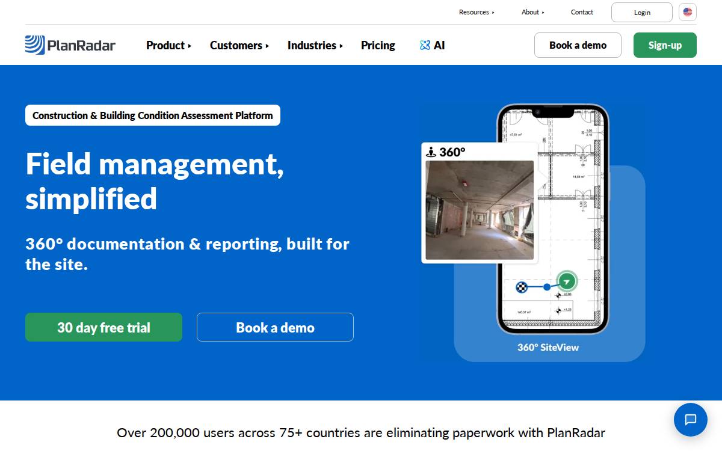
Task: Click Book a demo in header
Action: coord(578,45)
